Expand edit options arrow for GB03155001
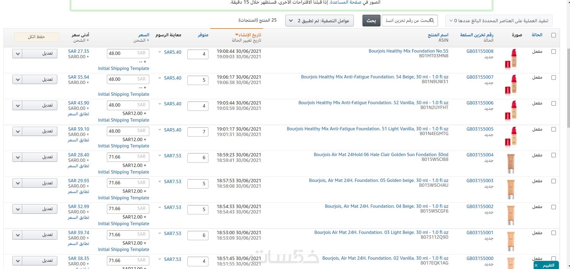 pos(17,235)
